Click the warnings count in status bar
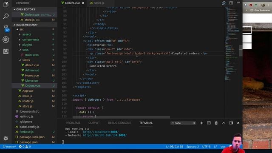The image size is (272, 153). pyautogui.click(x=28, y=147)
